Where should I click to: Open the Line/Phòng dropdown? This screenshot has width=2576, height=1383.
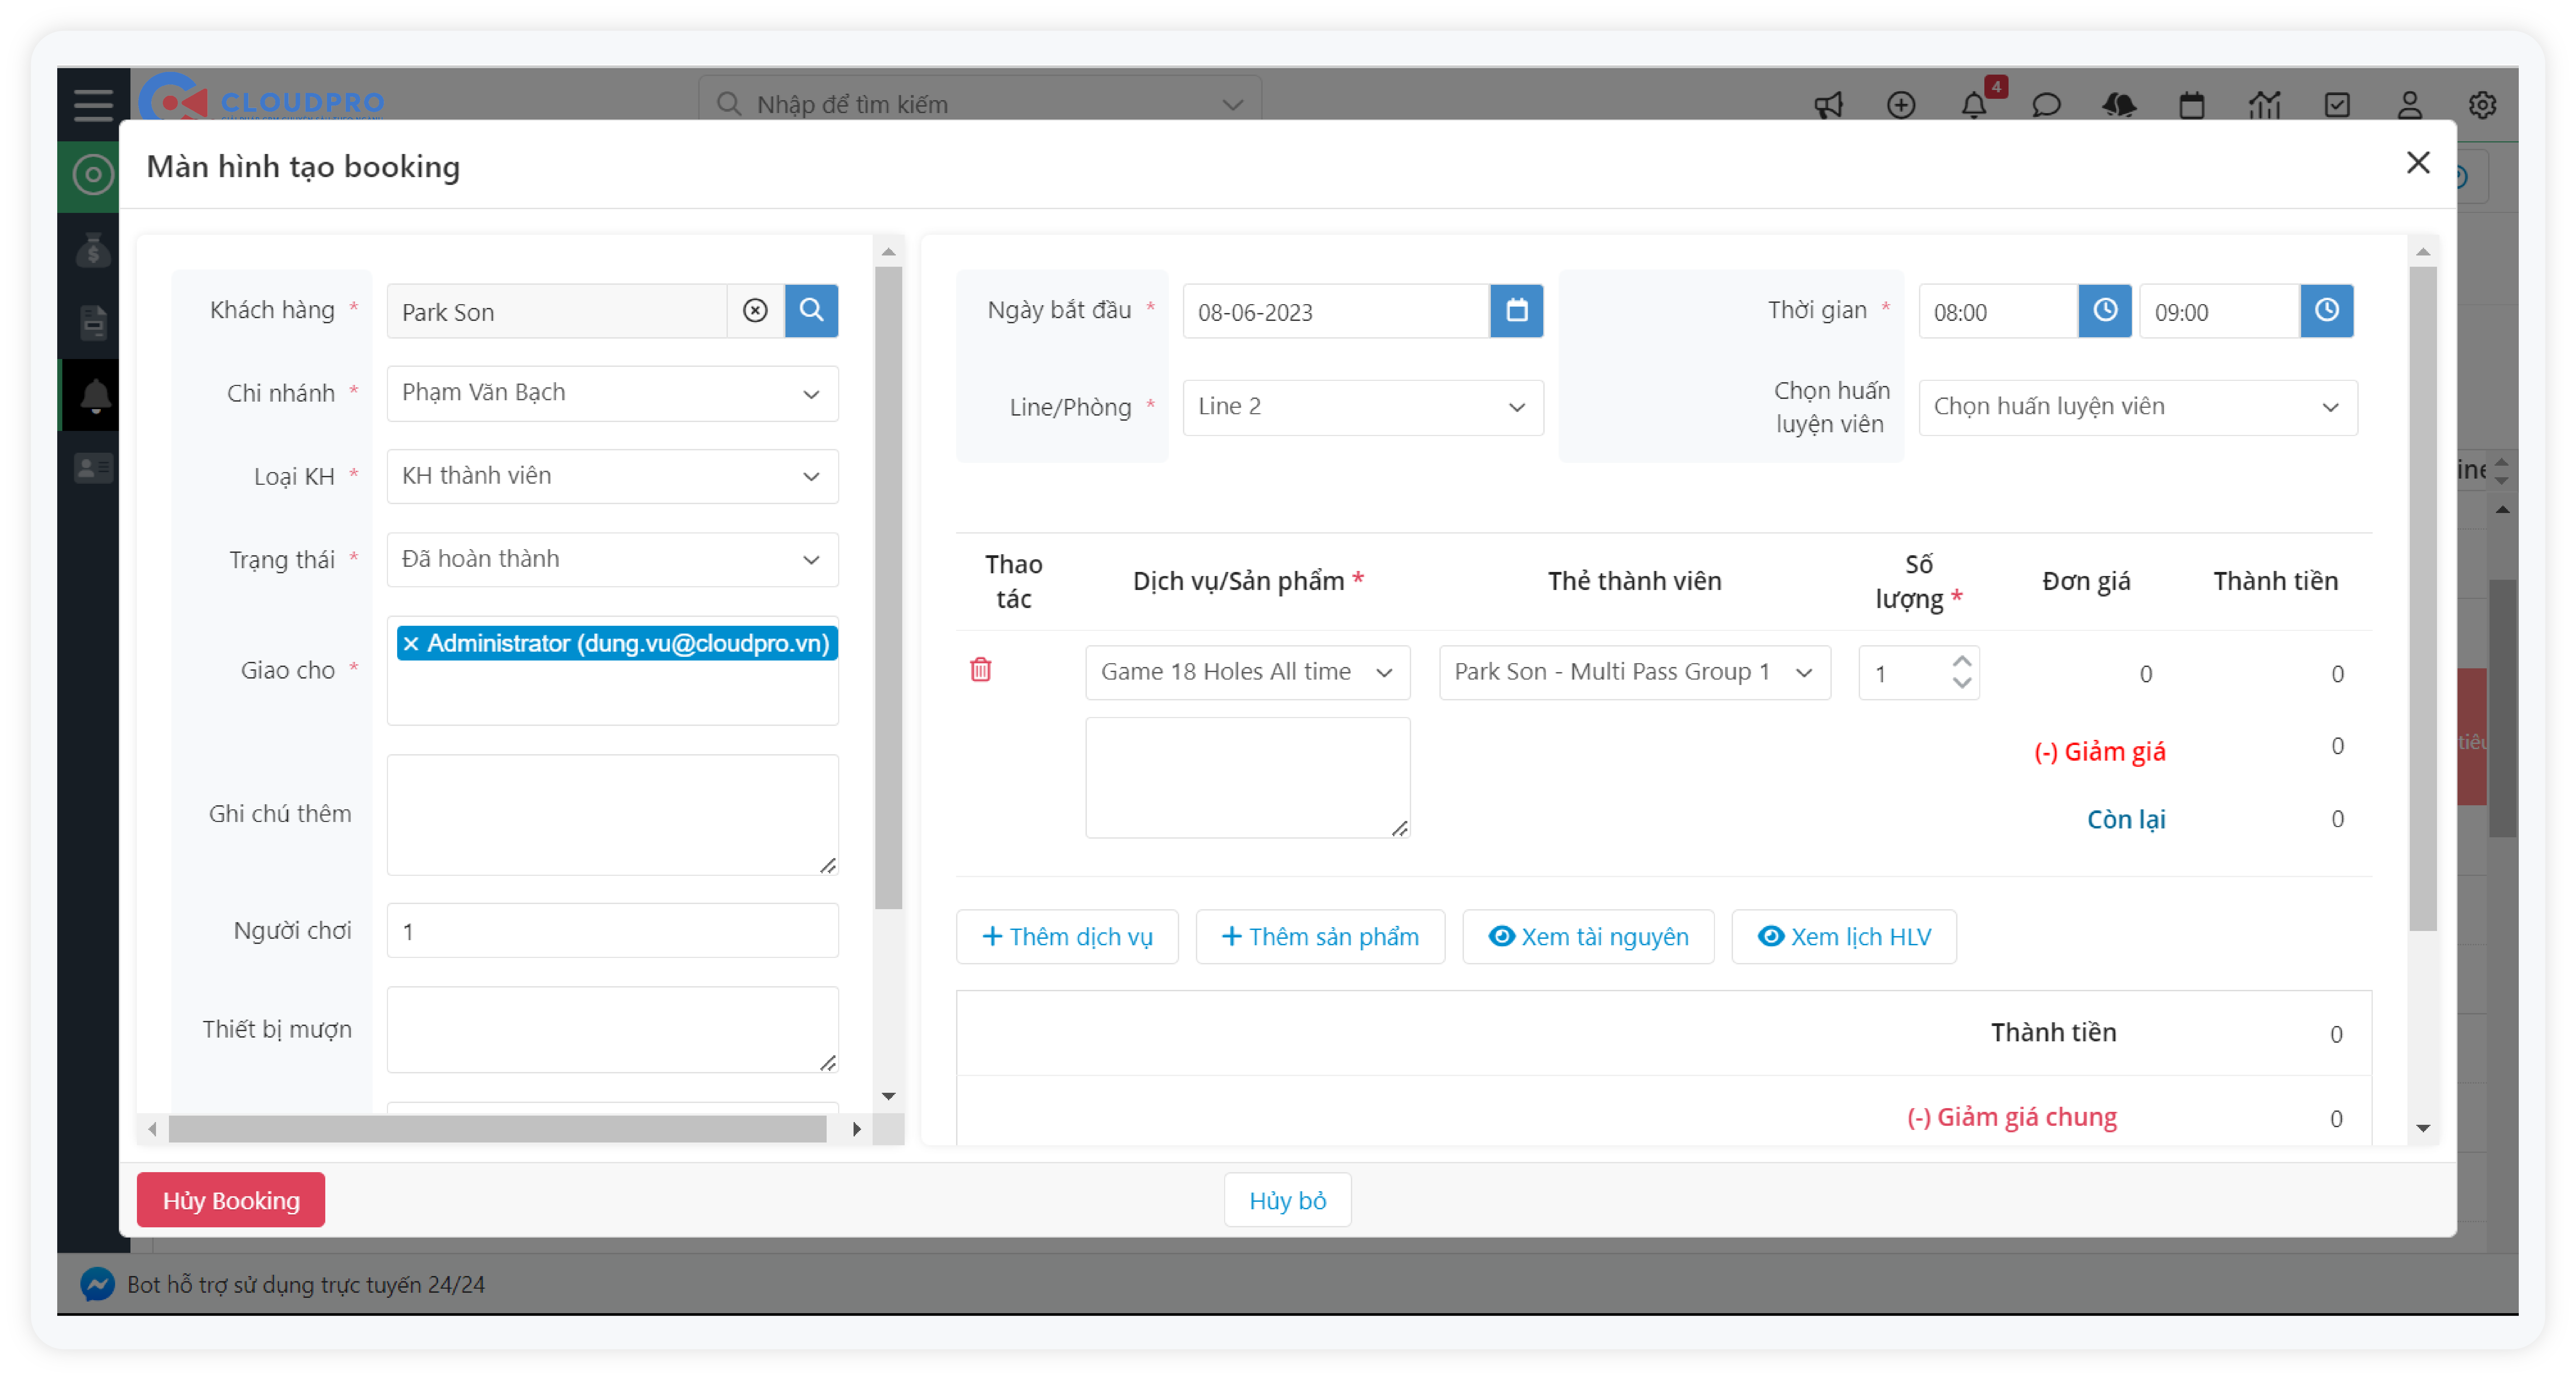click(x=1362, y=407)
